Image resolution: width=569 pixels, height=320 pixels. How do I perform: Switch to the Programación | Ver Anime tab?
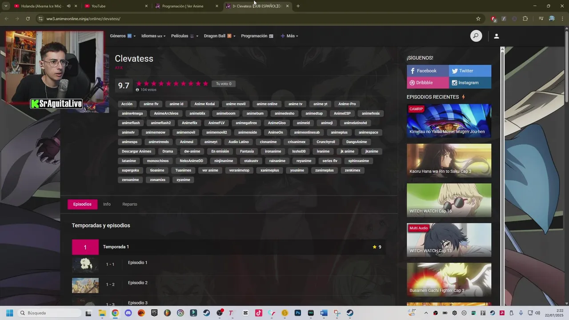(187, 6)
